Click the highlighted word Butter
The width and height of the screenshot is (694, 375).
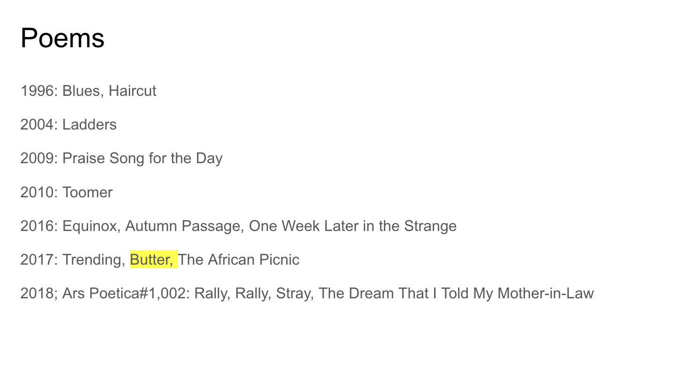click(x=151, y=260)
